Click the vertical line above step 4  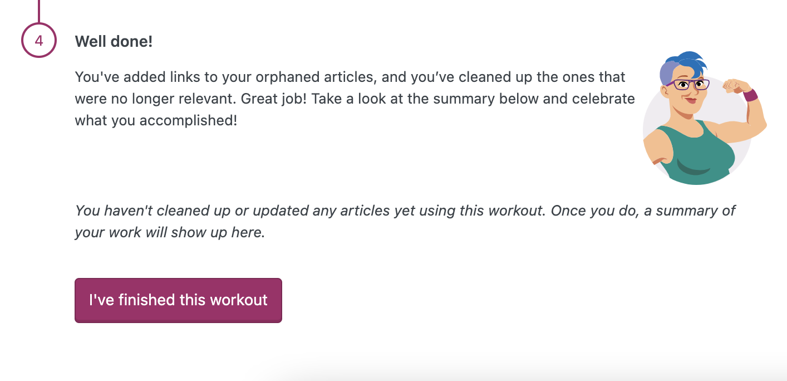39,10
